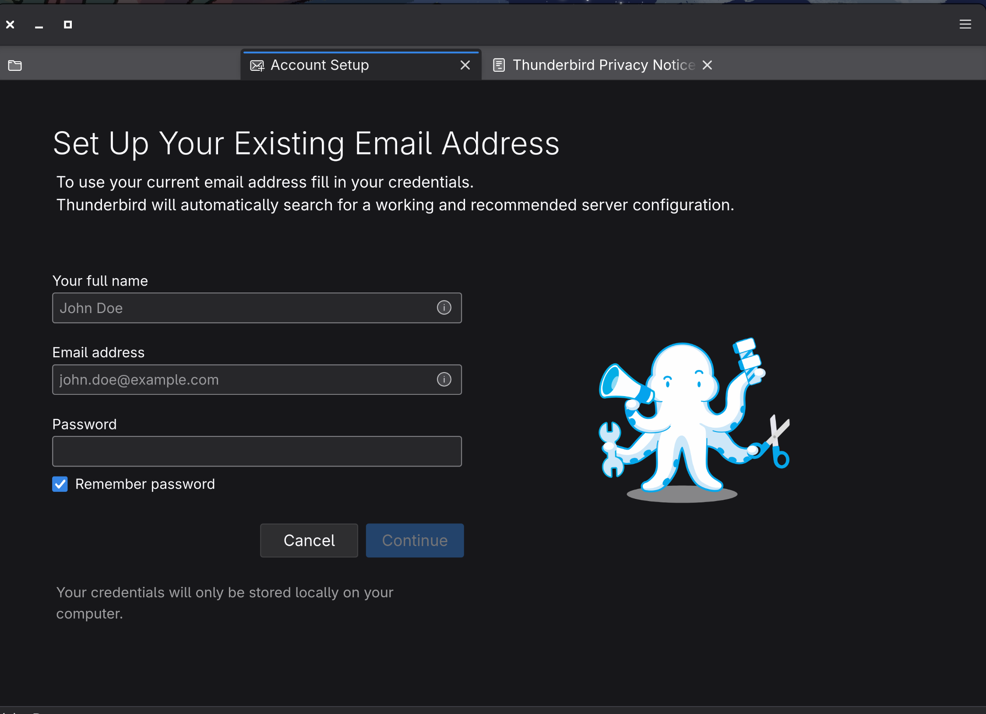The height and width of the screenshot is (714, 986).
Task: Focus the Email address input field
Action: click(245, 380)
